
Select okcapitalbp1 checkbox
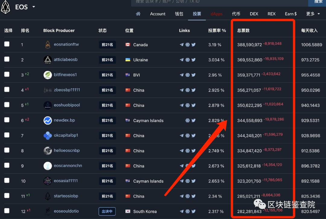(x=7, y=135)
